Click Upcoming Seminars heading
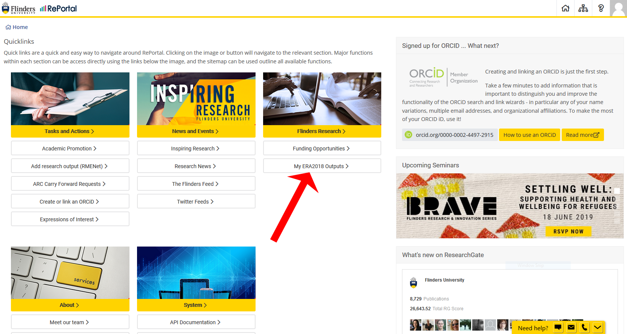Viewport: 627px width, 334px height. (430, 165)
